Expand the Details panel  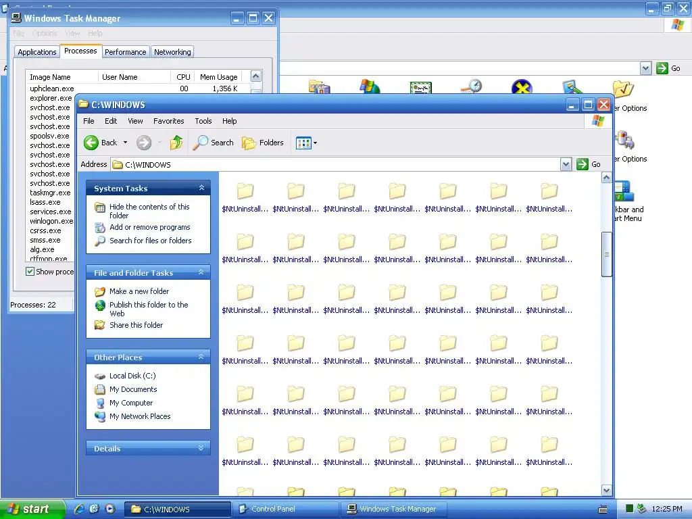pyautogui.click(x=201, y=448)
